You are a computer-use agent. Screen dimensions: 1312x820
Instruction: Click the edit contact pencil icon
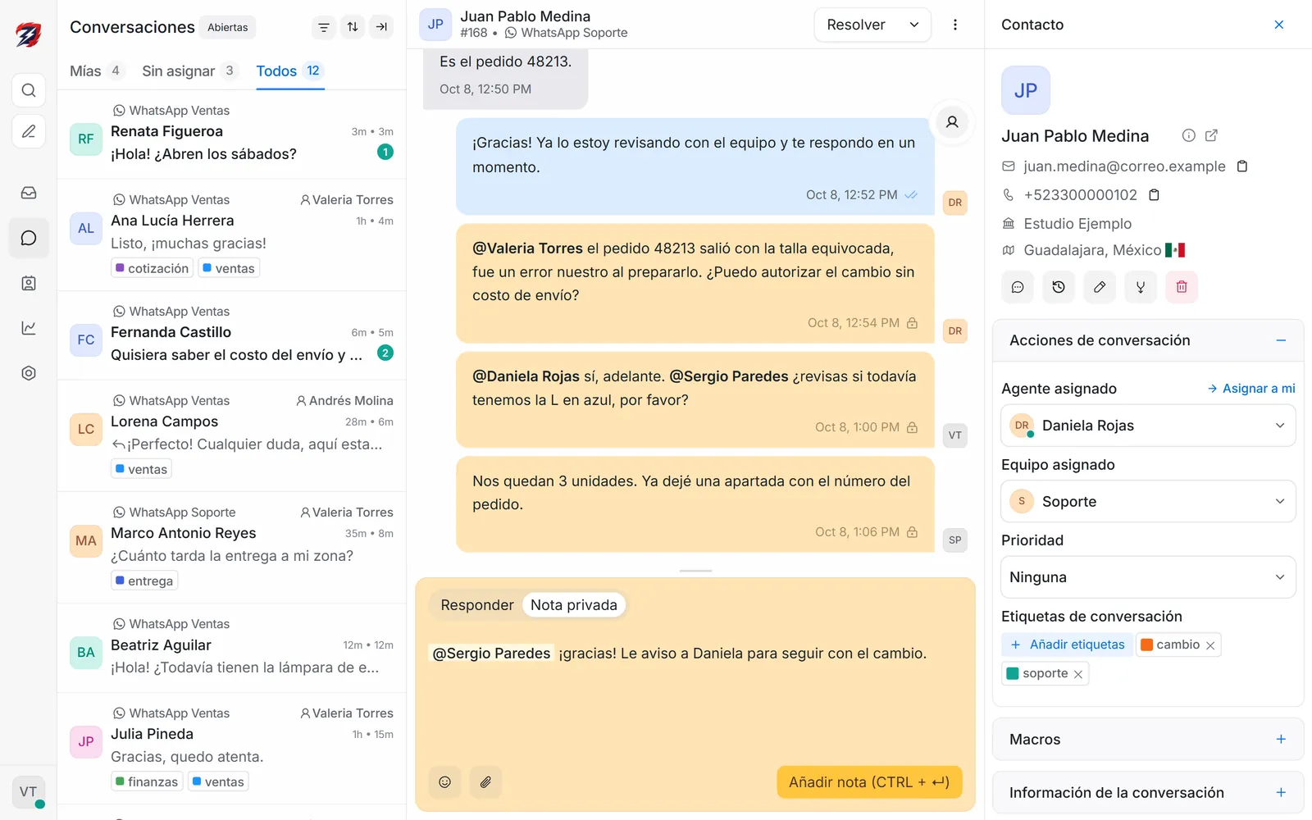(1100, 287)
